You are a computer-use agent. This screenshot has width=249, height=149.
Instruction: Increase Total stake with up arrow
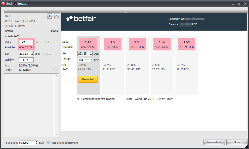pyautogui.click(x=36, y=141)
